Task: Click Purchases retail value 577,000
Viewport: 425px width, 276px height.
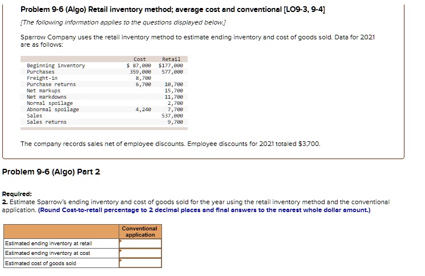Action: pyautogui.click(x=172, y=72)
